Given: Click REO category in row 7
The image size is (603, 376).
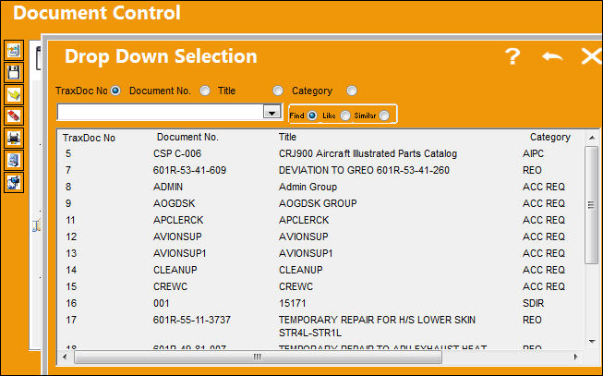Looking at the screenshot, I should click(532, 170).
